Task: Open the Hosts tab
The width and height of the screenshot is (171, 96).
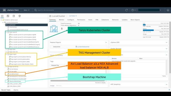Action: click(90, 20)
